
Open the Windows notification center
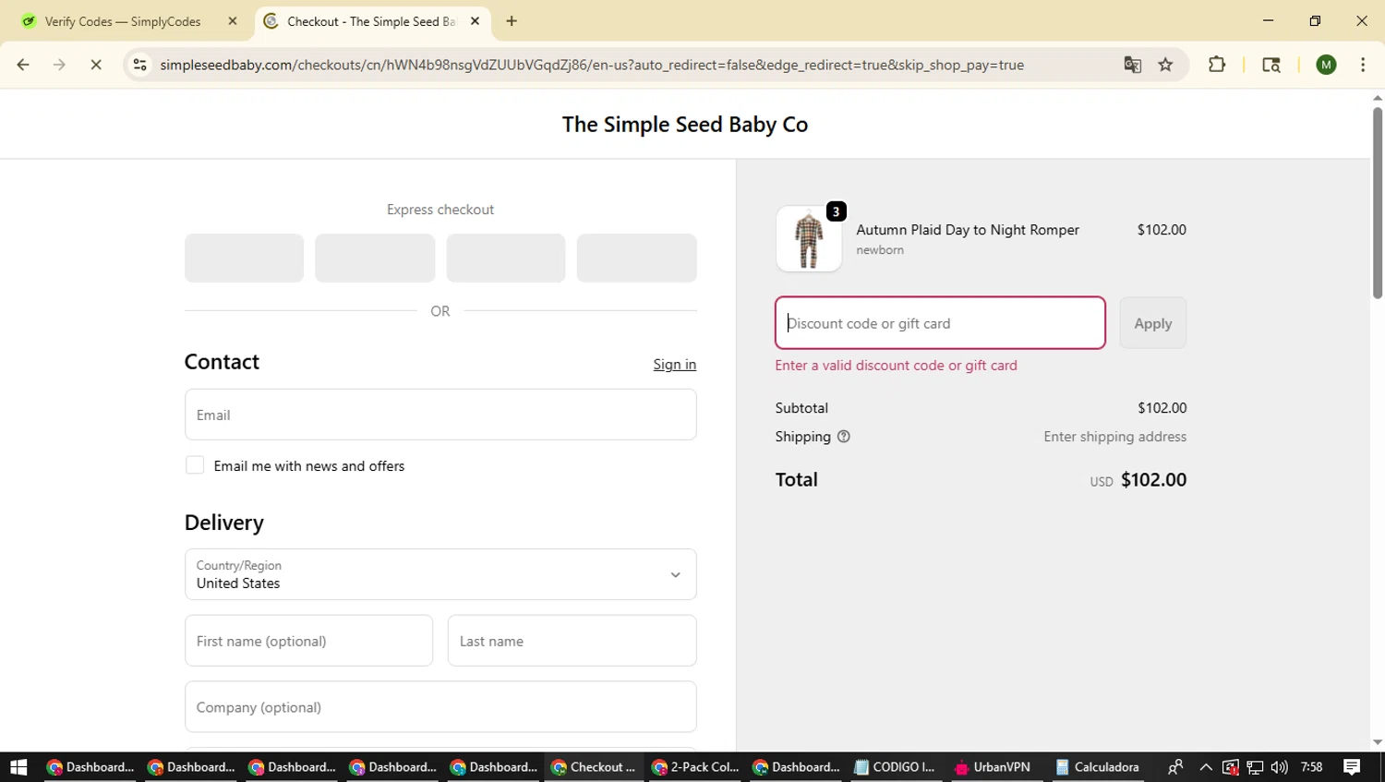point(1352,767)
